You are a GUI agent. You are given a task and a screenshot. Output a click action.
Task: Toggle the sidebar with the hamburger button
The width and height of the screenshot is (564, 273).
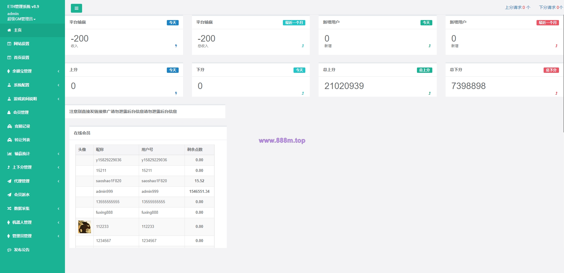pos(76,8)
